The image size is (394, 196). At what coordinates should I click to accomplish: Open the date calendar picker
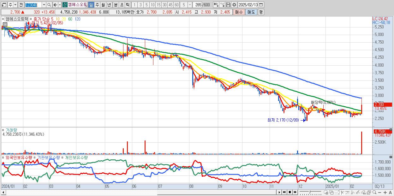click(x=261, y=5)
